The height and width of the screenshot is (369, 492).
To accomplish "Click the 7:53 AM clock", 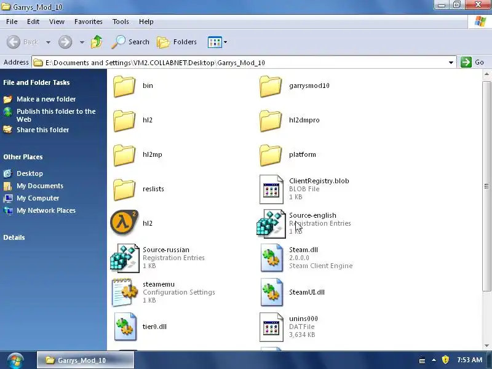I will [x=470, y=360].
